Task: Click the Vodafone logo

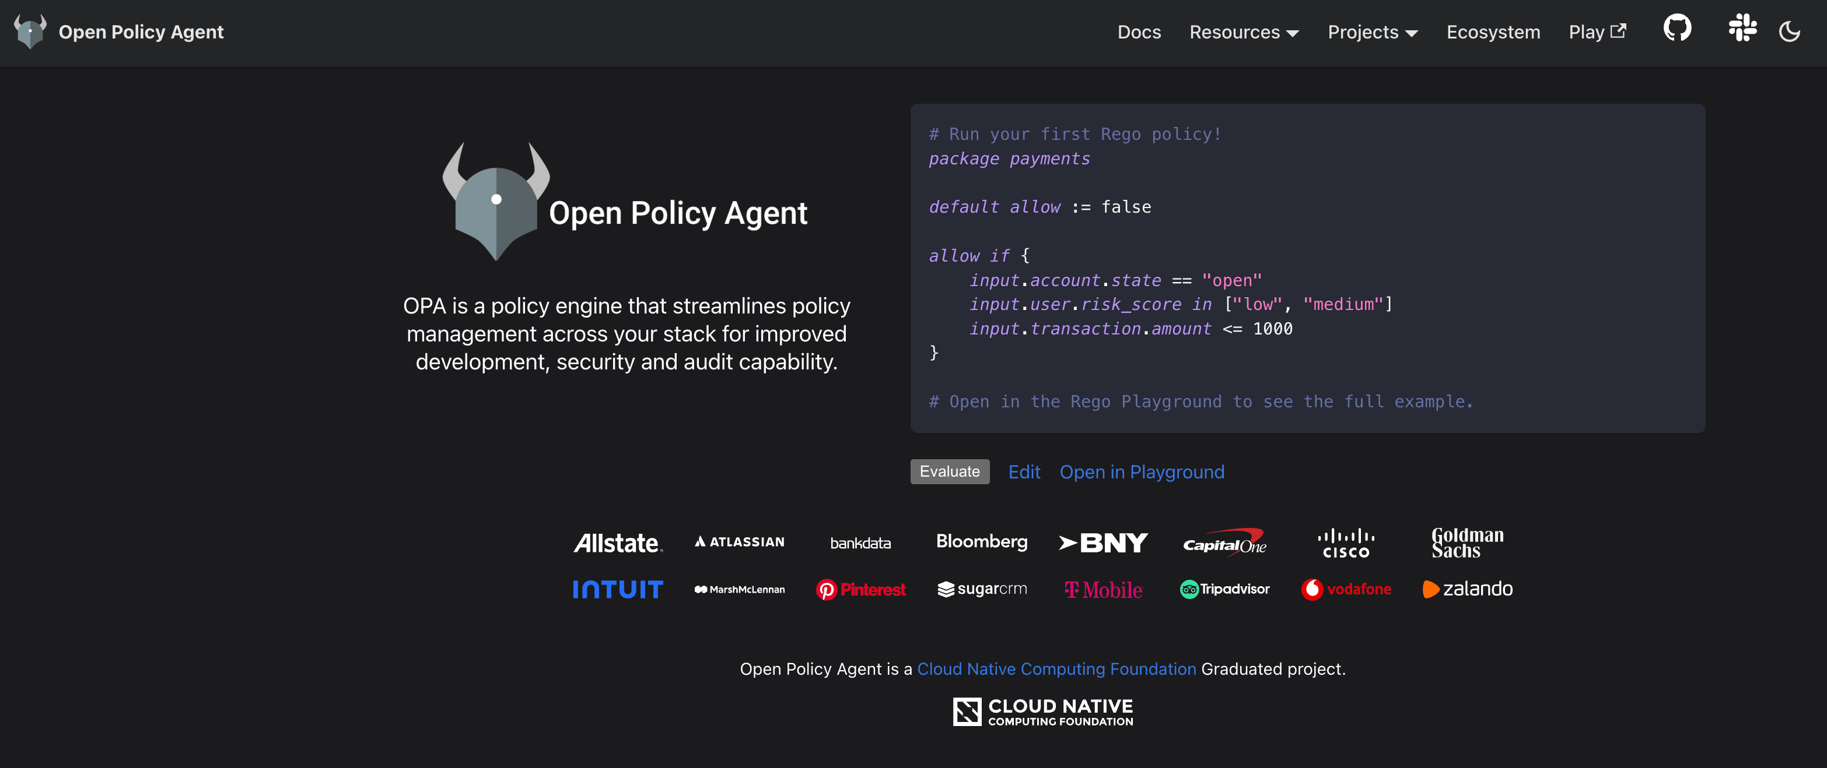Action: 1345,589
